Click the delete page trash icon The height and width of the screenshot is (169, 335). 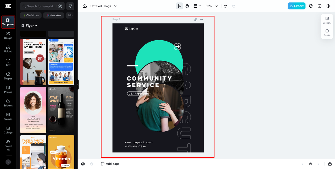[92, 164]
